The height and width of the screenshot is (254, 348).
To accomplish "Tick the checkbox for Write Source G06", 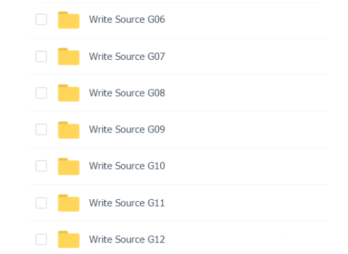I will (x=41, y=20).
